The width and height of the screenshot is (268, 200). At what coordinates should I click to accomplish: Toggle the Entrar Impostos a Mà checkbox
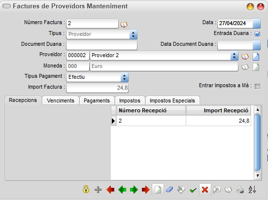(257, 86)
